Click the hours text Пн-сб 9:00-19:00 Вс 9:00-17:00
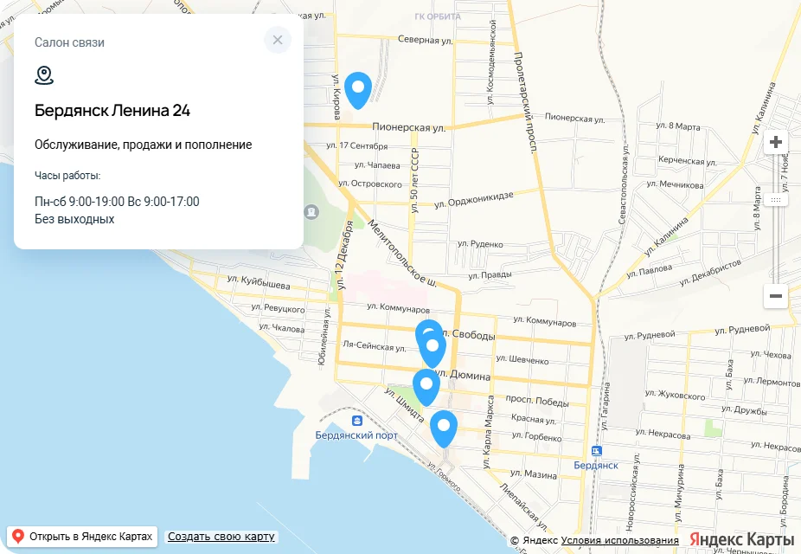The width and height of the screenshot is (801, 554). 117,202
